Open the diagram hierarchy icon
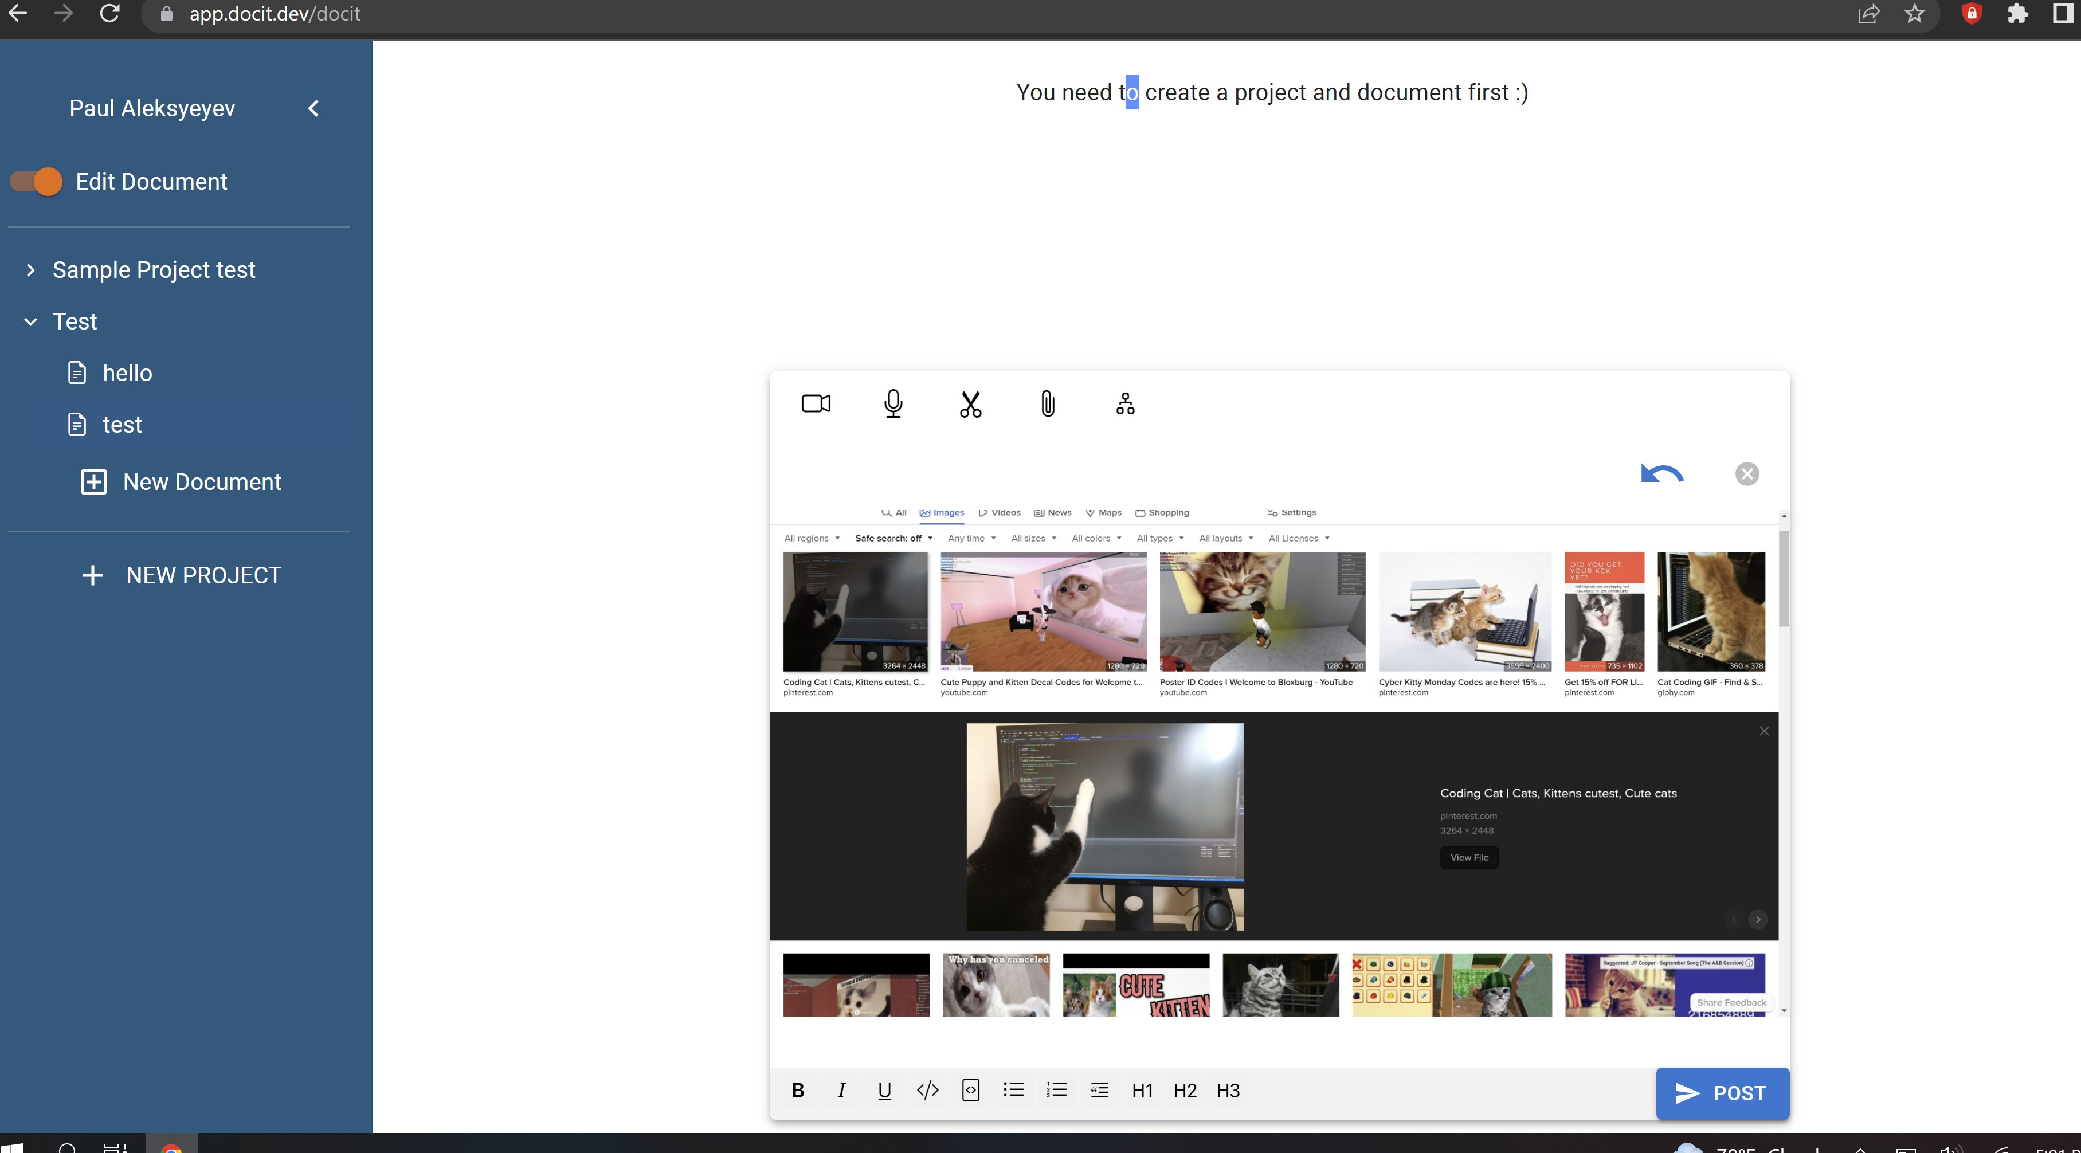This screenshot has height=1153, width=2081. (x=1126, y=403)
